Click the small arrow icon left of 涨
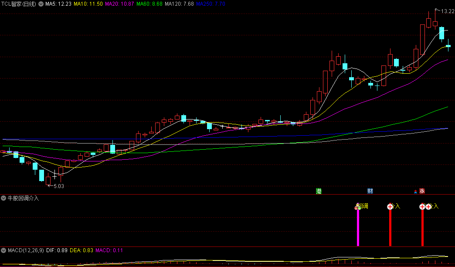 tap(415, 192)
